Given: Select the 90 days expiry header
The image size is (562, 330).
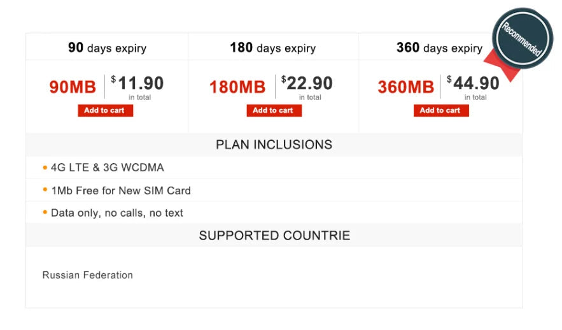Looking at the screenshot, I should 107,48.
